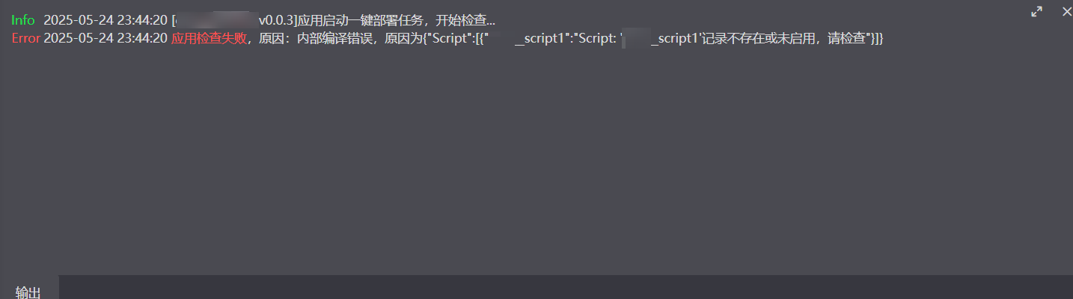Click the 请检查 text ending the error

tap(846, 38)
